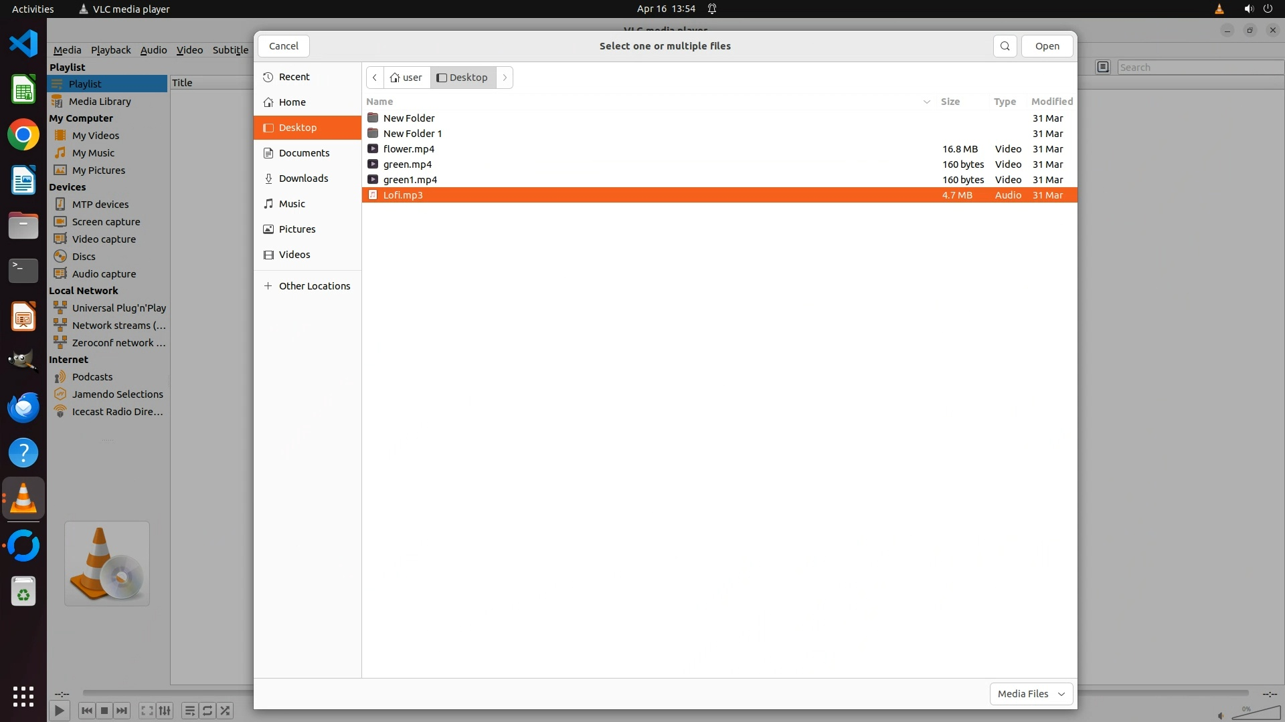Open the Playback menu
The height and width of the screenshot is (722, 1285).
[x=110, y=50]
